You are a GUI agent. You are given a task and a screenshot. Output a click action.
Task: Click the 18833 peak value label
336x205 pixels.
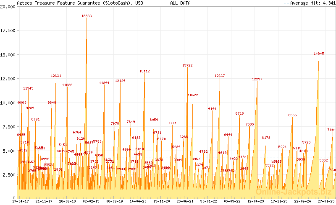click(x=87, y=16)
